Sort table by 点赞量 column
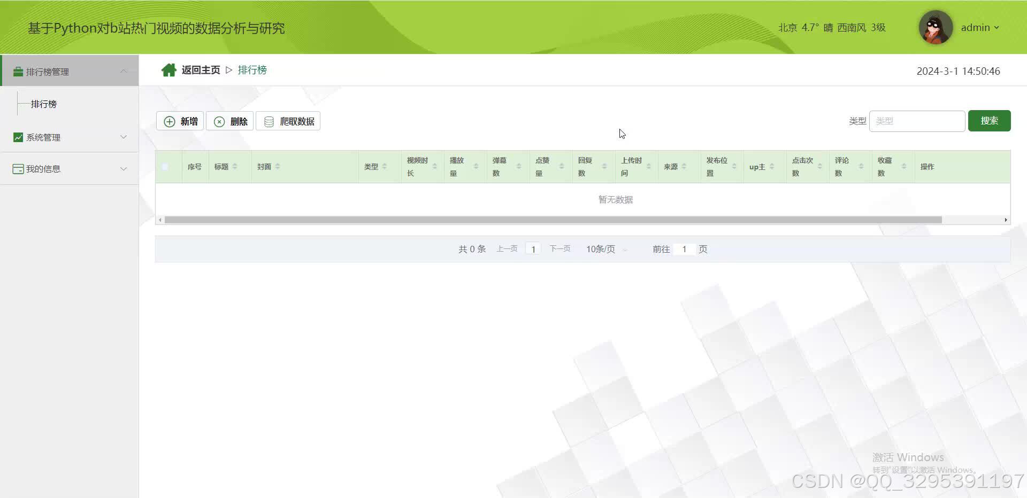Image resolution: width=1027 pixels, height=498 pixels. click(x=562, y=167)
